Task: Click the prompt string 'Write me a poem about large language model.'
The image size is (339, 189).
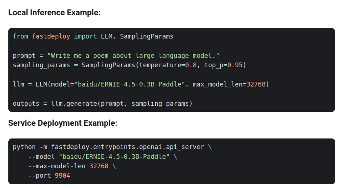Action: coord(133,56)
